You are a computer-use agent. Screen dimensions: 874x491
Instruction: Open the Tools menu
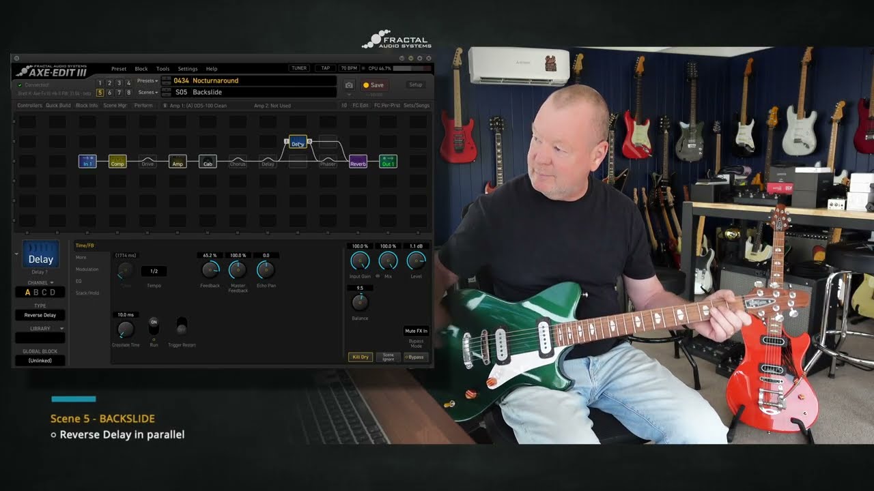(163, 69)
